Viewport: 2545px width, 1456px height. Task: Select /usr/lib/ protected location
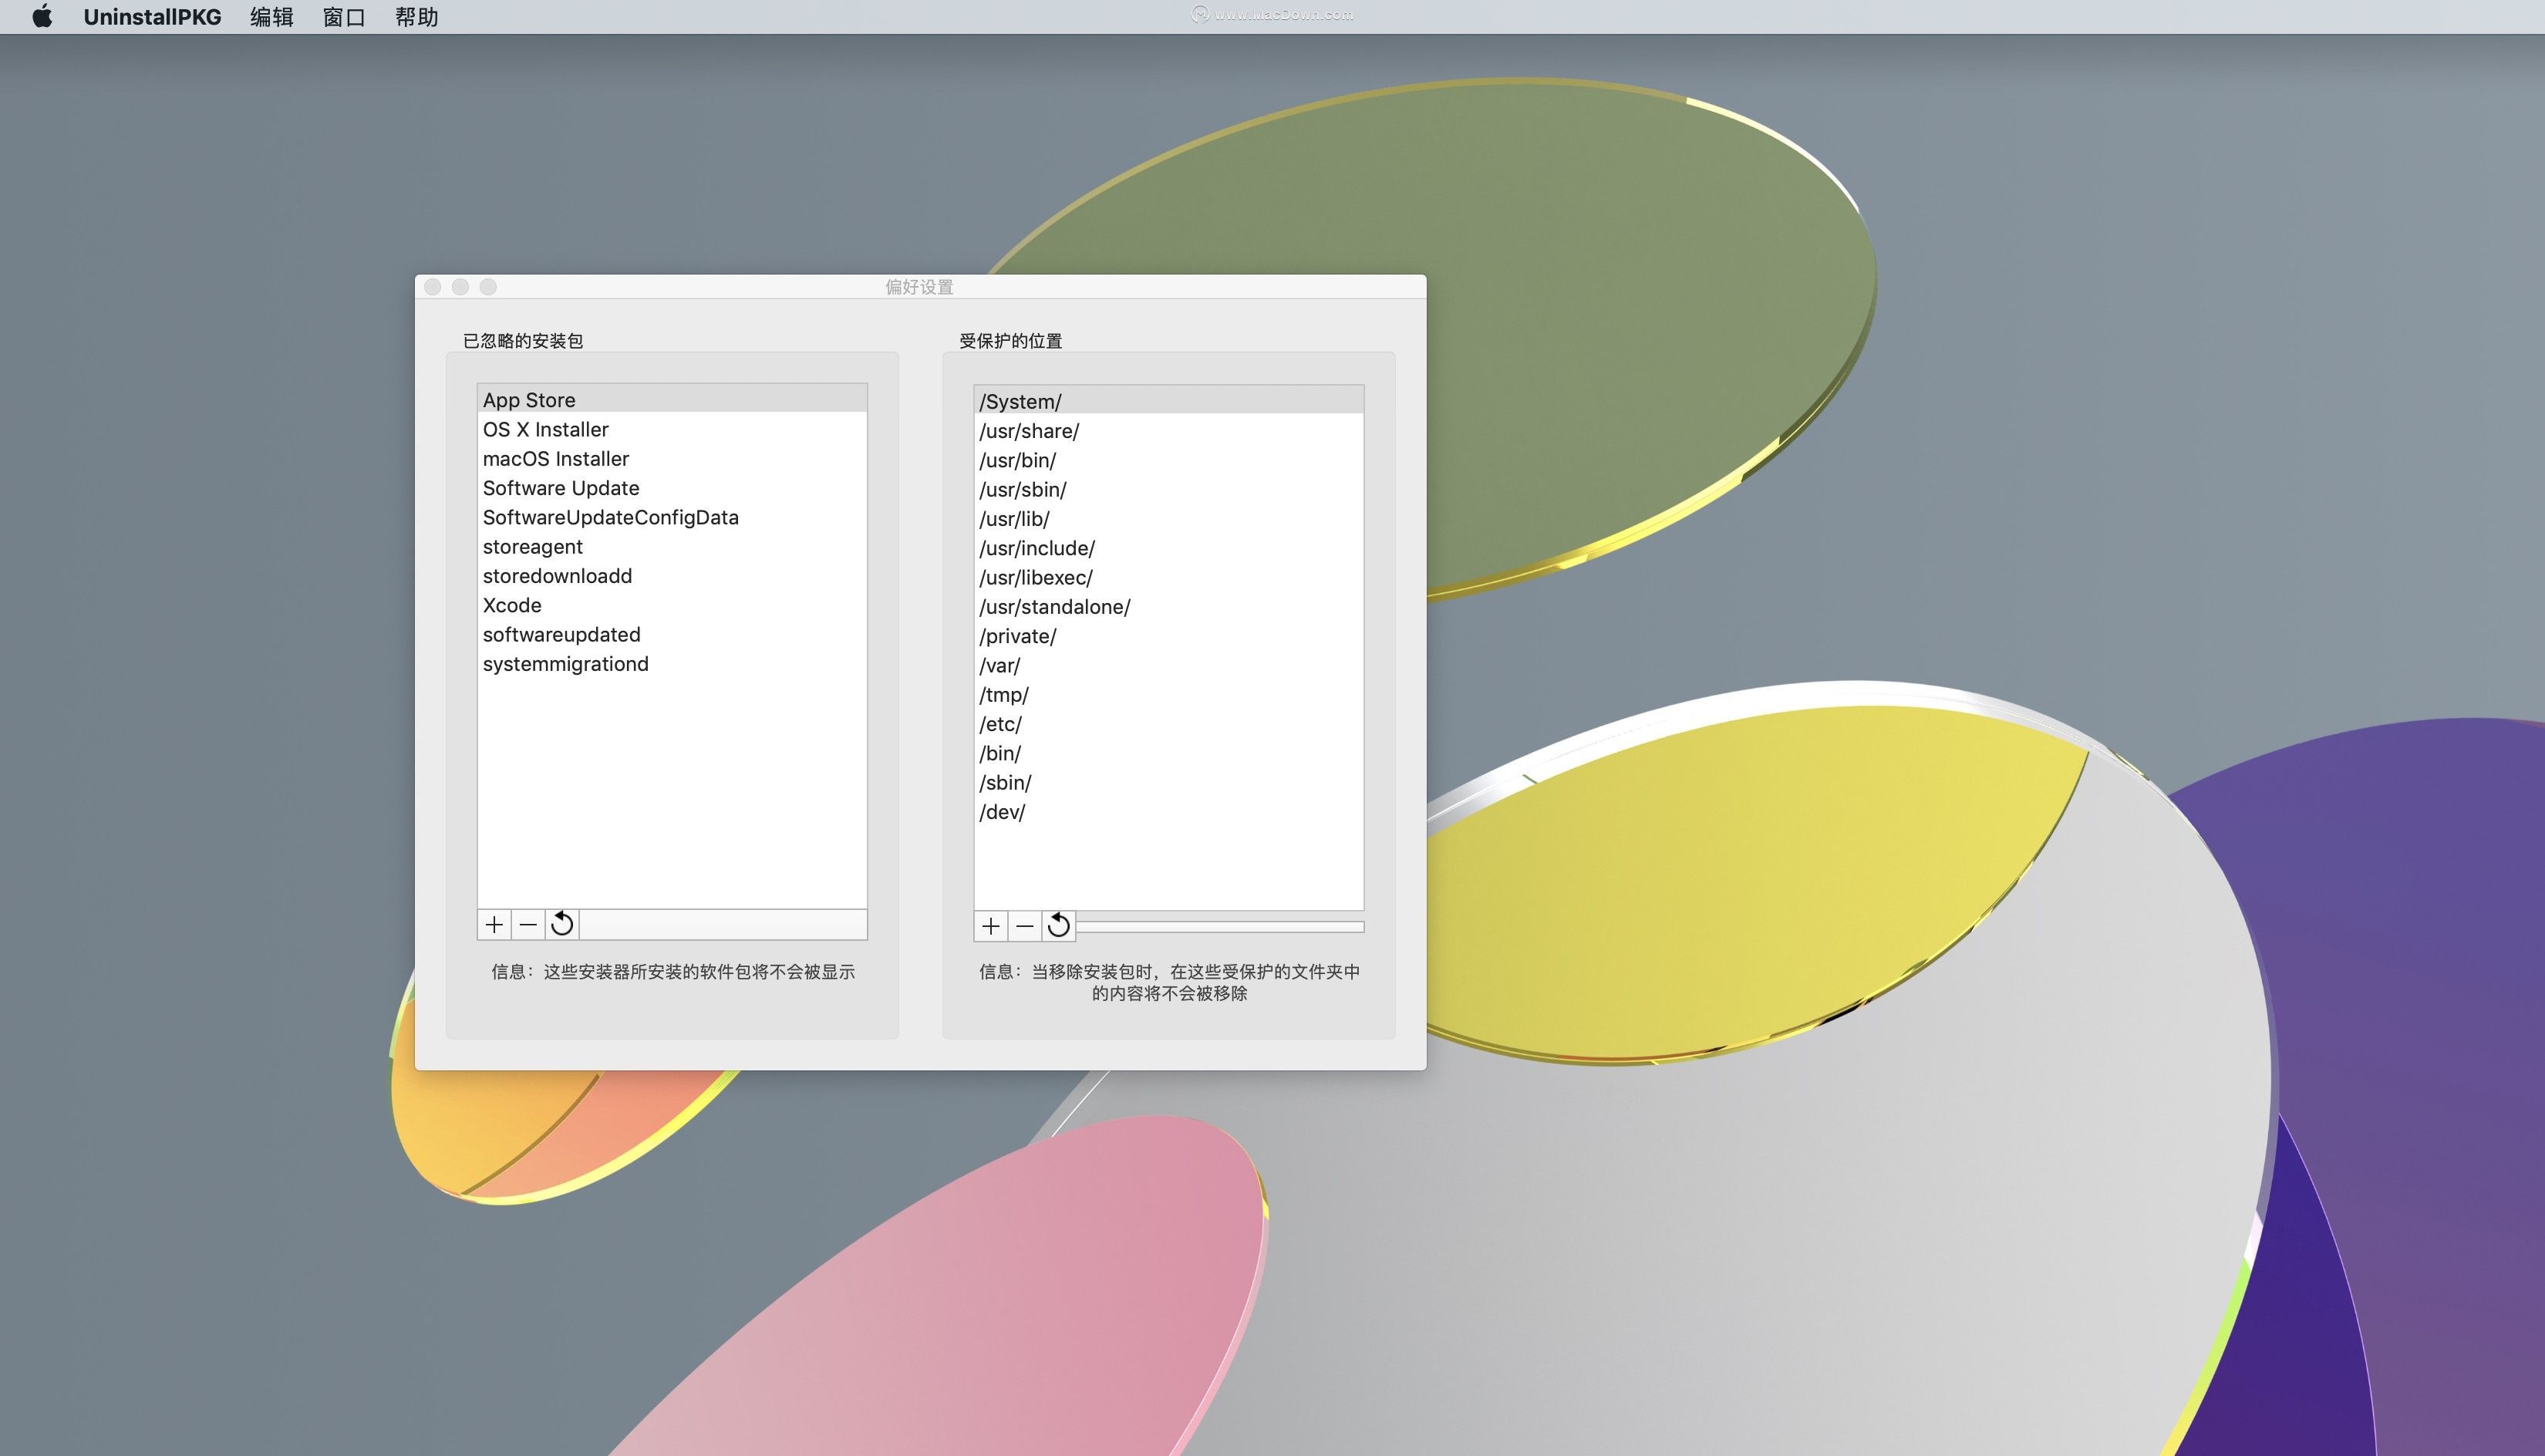coord(1169,519)
